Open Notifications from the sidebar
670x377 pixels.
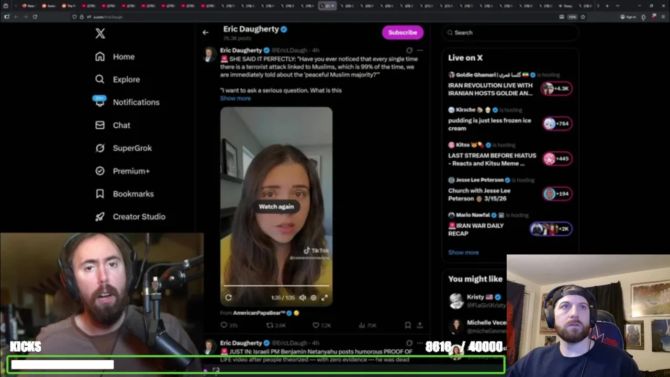[x=126, y=102]
